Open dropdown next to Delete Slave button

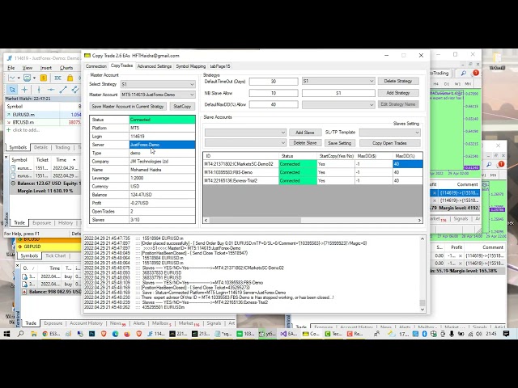(245, 143)
